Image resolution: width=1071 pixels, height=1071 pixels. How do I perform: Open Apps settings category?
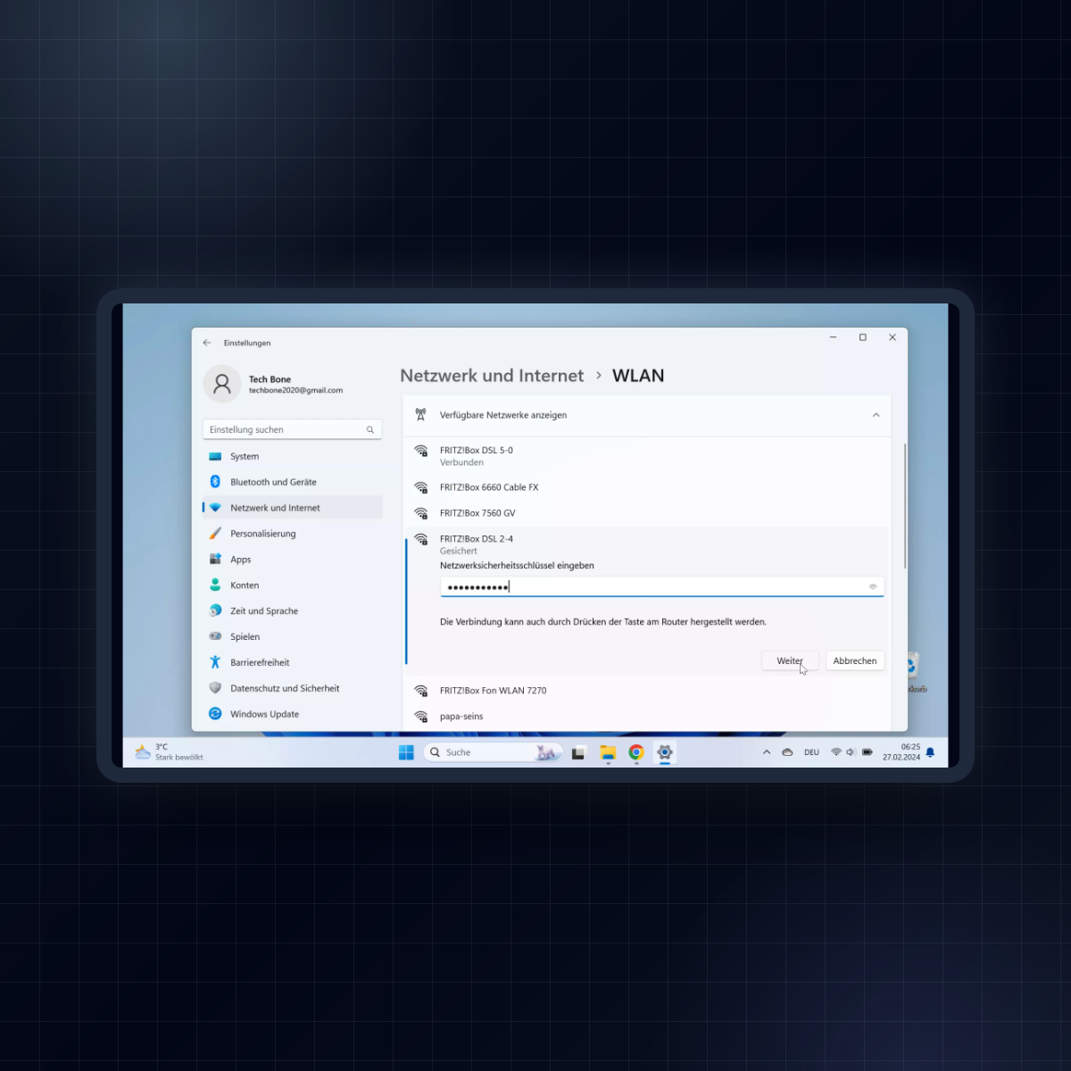[292, 560]
